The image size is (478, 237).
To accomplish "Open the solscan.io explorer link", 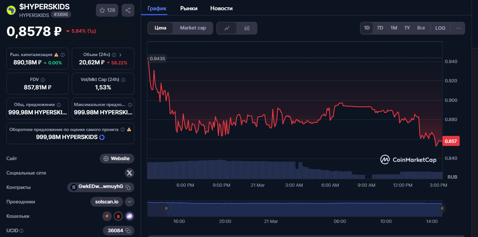I will click(x=107, y=202).
